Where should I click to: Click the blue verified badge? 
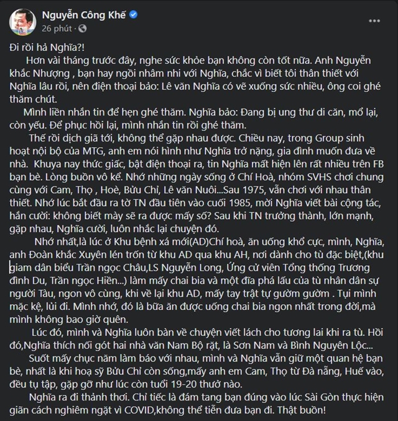(133, 15)
